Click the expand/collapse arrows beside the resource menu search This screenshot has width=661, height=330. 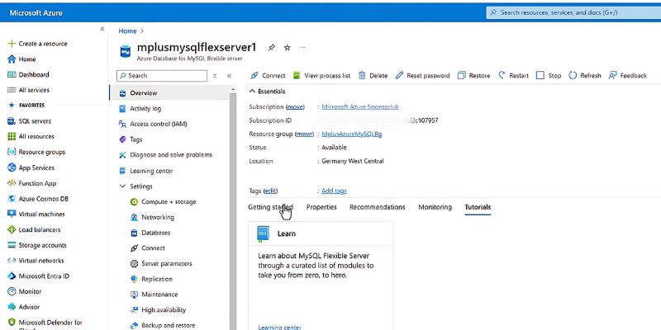215,76
